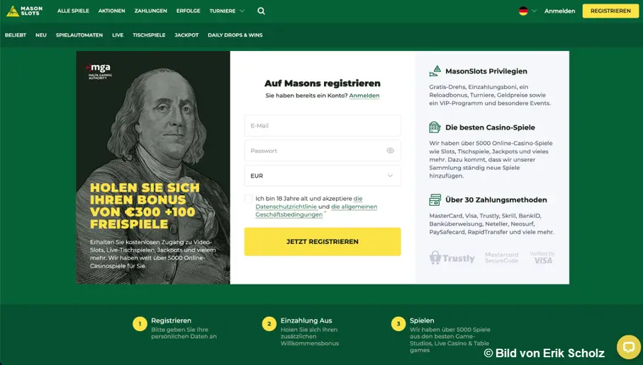
Task: Expand the Turniere menu chevron
Action: (242, 11)
